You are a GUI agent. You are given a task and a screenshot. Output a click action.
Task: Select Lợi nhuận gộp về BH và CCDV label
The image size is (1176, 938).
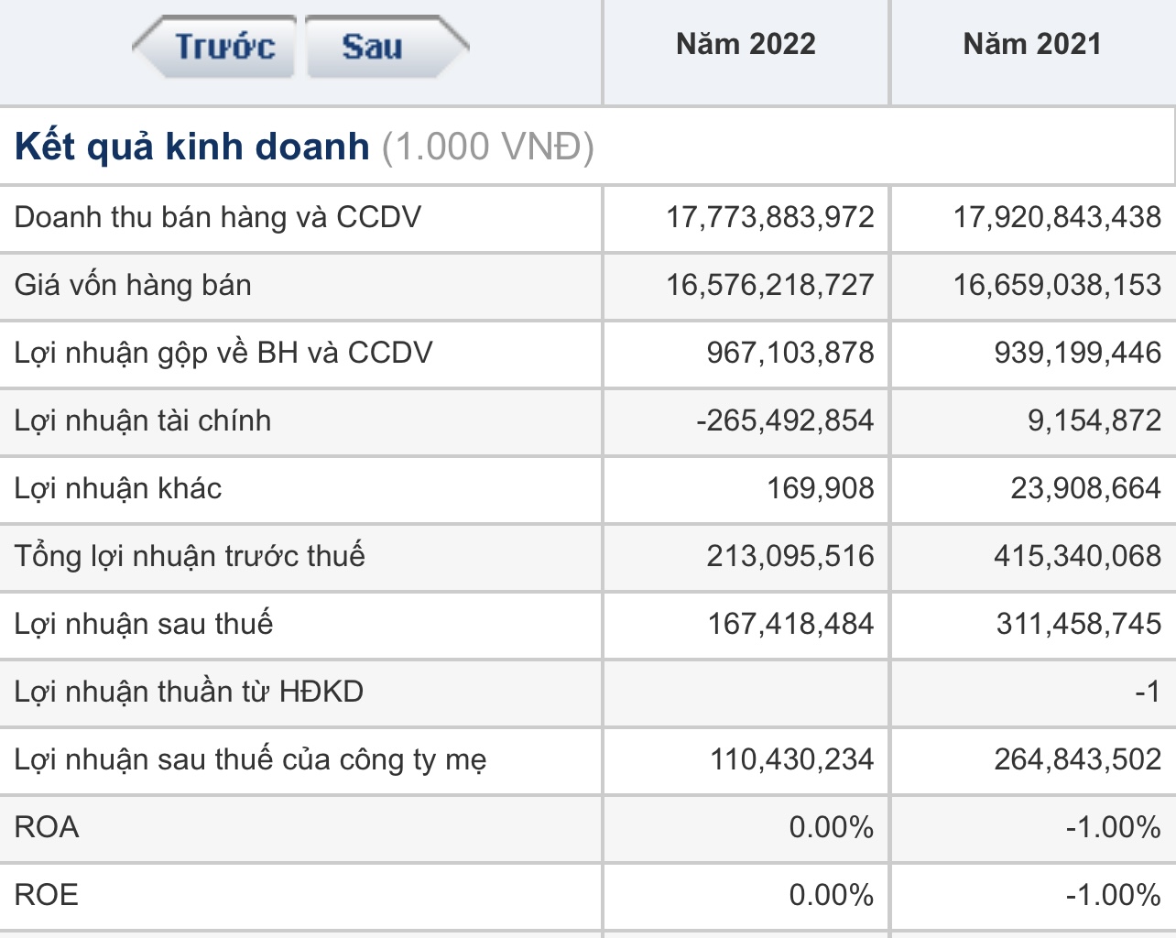coord(223,353)
